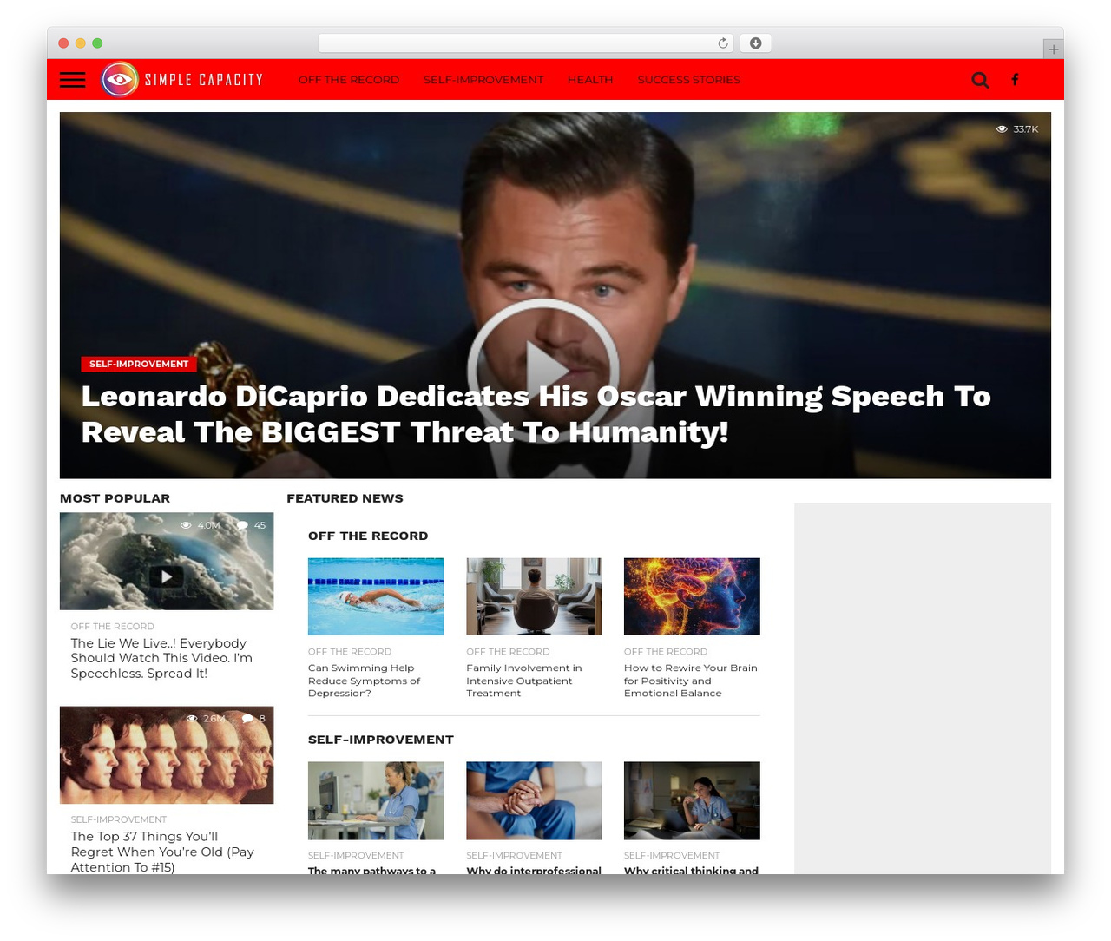Open Why do interprofessional article title
Image resolution: width=1111 pixels, height=941 pixels.
coord(534,870)
